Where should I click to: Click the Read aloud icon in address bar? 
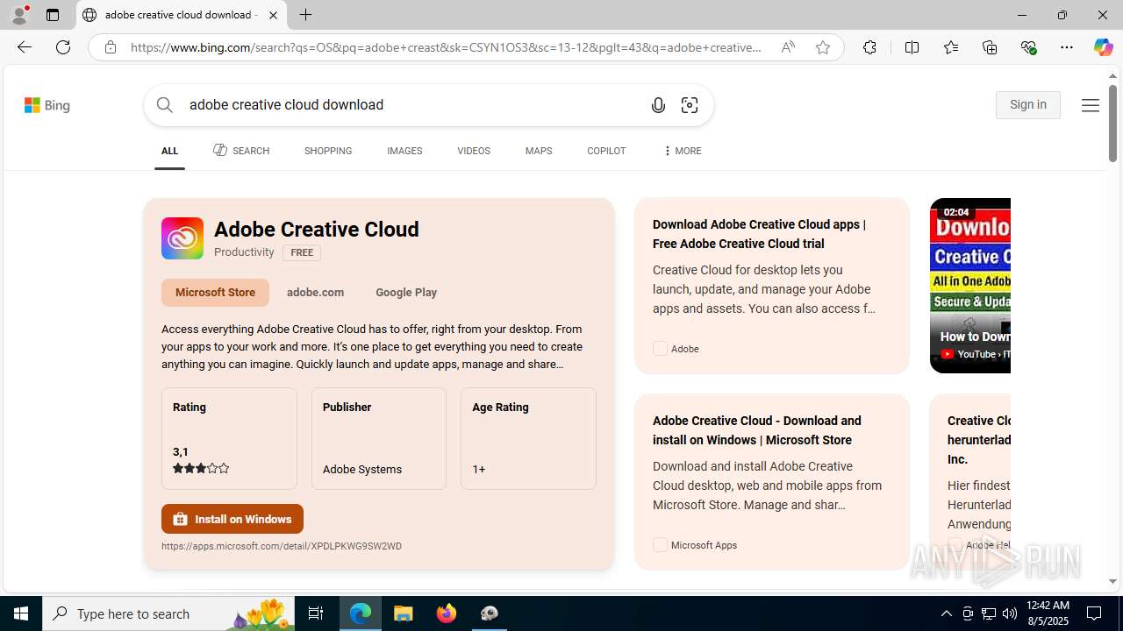coord(788,47)
